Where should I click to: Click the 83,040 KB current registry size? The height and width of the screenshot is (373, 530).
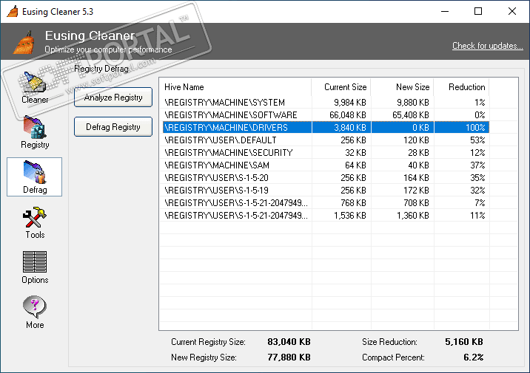pos(289,342)
